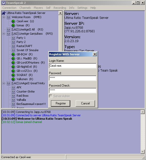Click the Soviet Of Smouke channel icon

tap(13, 50)
